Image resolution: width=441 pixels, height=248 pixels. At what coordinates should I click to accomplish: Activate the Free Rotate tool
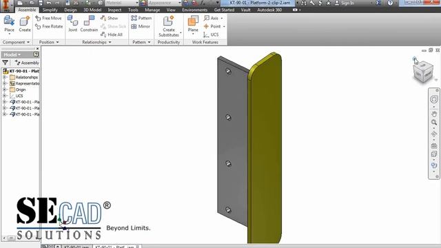click(x=49, y=26)
